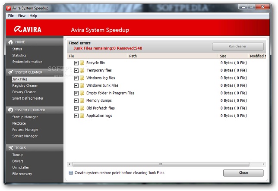Image resolution: width=278 pixels, height=191 pixels.
Task: Uncheck the Recycle Bin checkbox
Action: pyautogui.click(x=76, y=63)
